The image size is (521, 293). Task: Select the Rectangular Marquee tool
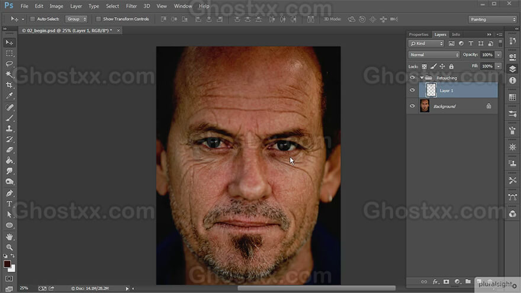pos(9,53)
